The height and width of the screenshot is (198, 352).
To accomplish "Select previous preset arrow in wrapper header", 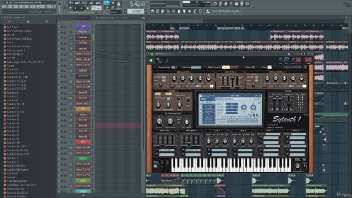I will click(302, 54).
